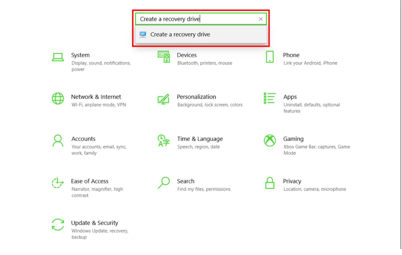The image size is (402, 255).
Task: Clear the search box with the X
Action: 261,19
